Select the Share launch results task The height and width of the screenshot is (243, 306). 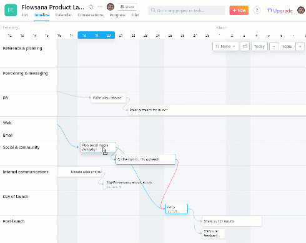[232, 221]
